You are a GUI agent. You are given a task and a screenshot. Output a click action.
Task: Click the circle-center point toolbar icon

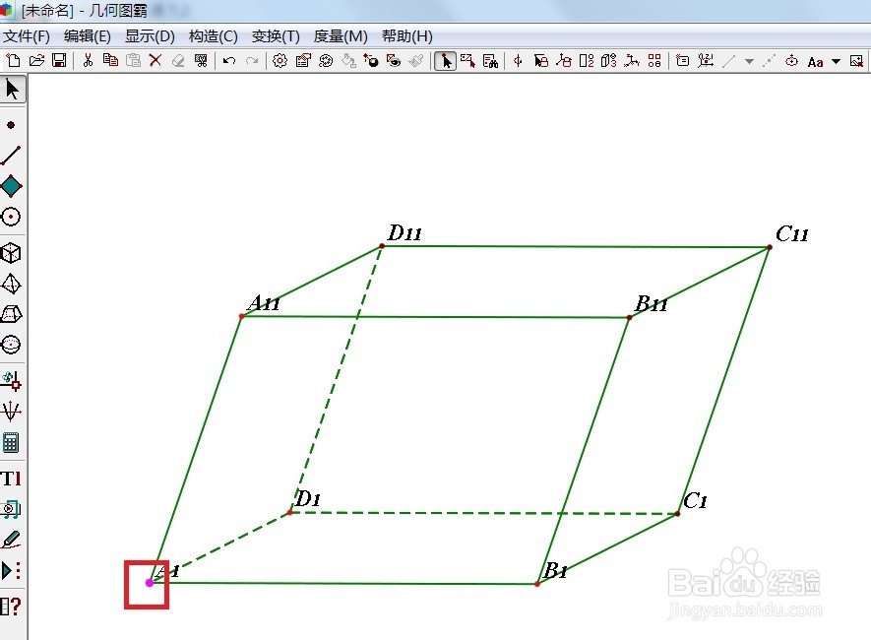pos(791,61)
